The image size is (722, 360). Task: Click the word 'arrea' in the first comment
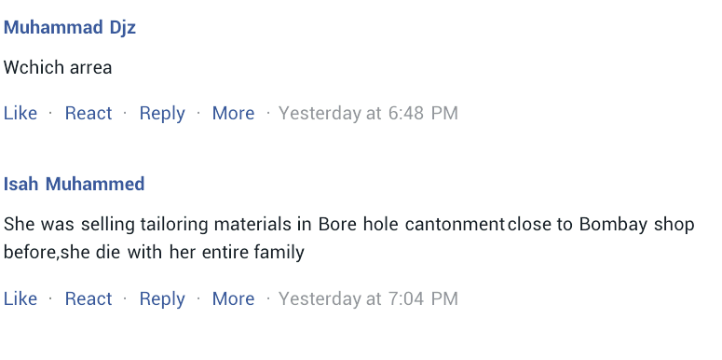coord(90,68)
